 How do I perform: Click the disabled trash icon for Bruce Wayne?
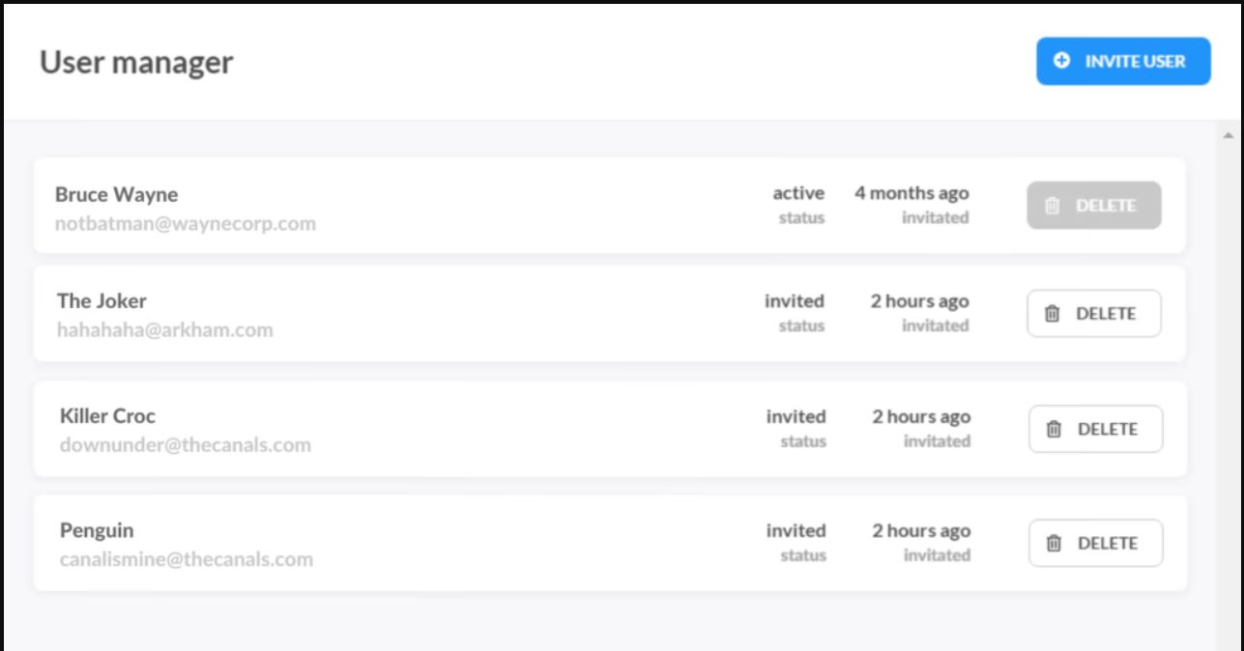(x=1053, y=206)
